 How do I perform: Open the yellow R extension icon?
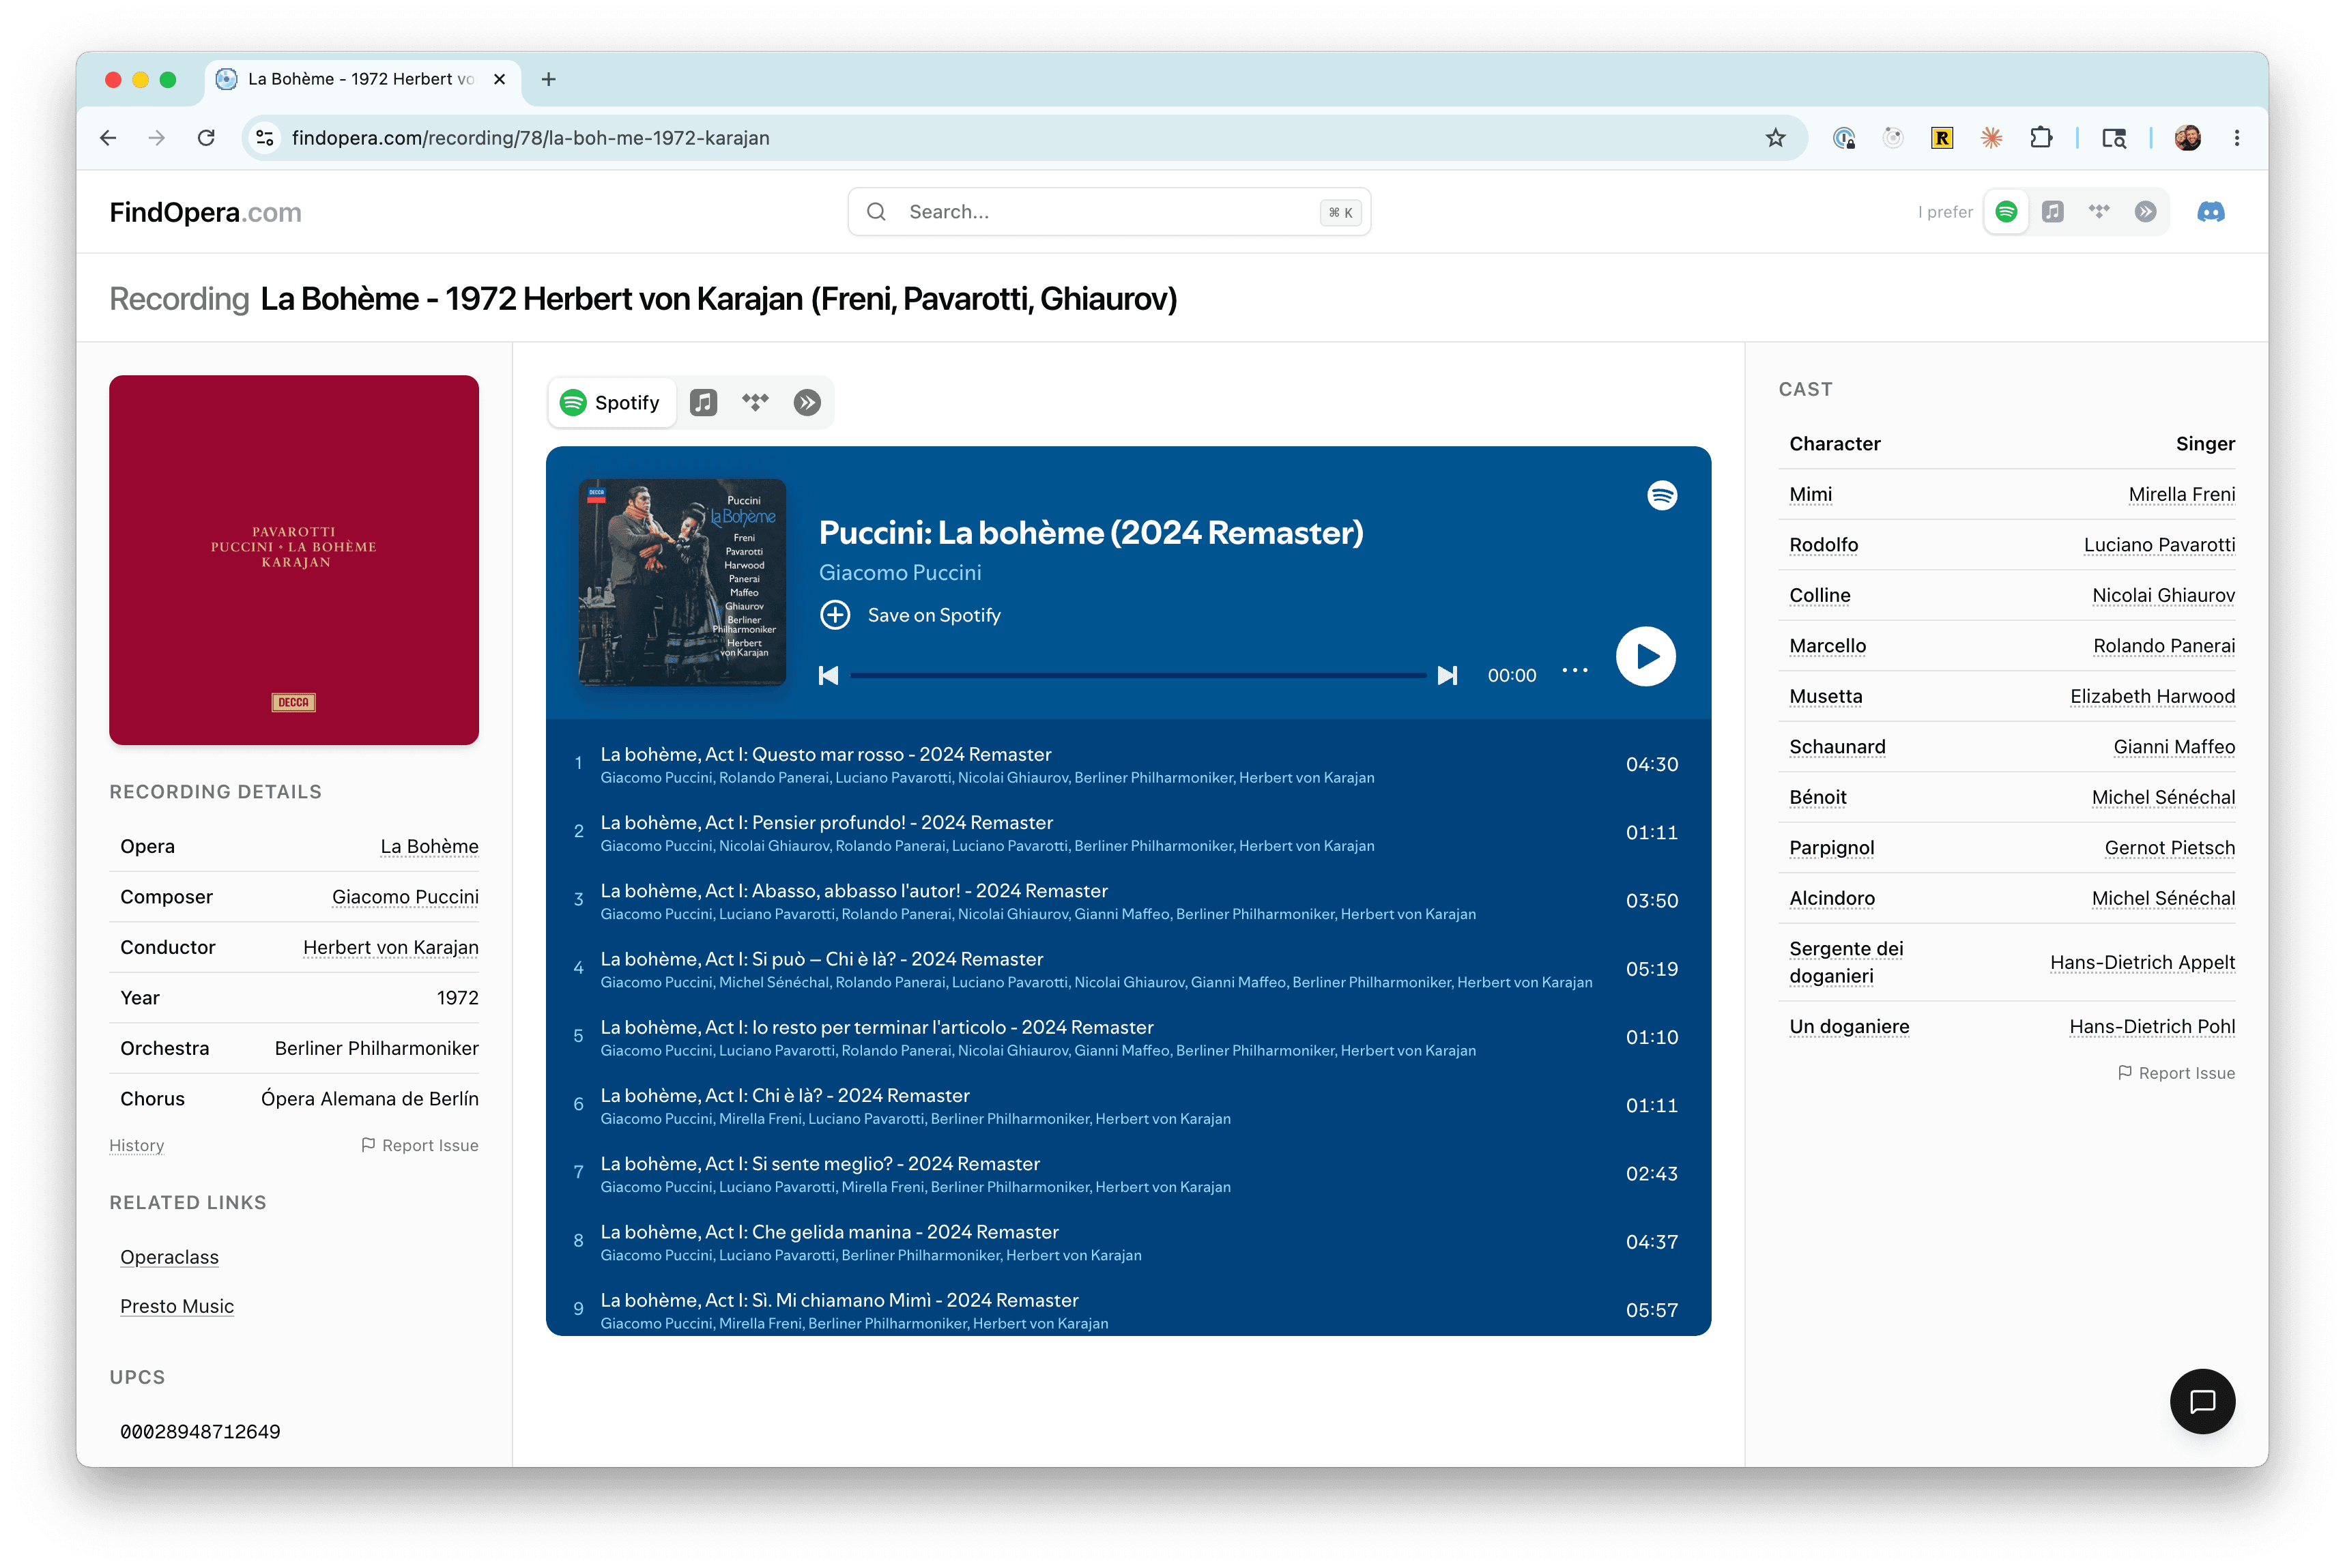coord(1942,138)
